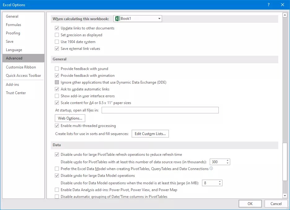Click the Cancel button

(276, 204)
